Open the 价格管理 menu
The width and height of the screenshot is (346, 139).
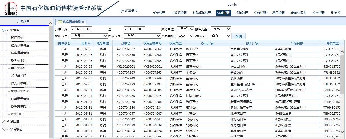(x=318, y=13)
